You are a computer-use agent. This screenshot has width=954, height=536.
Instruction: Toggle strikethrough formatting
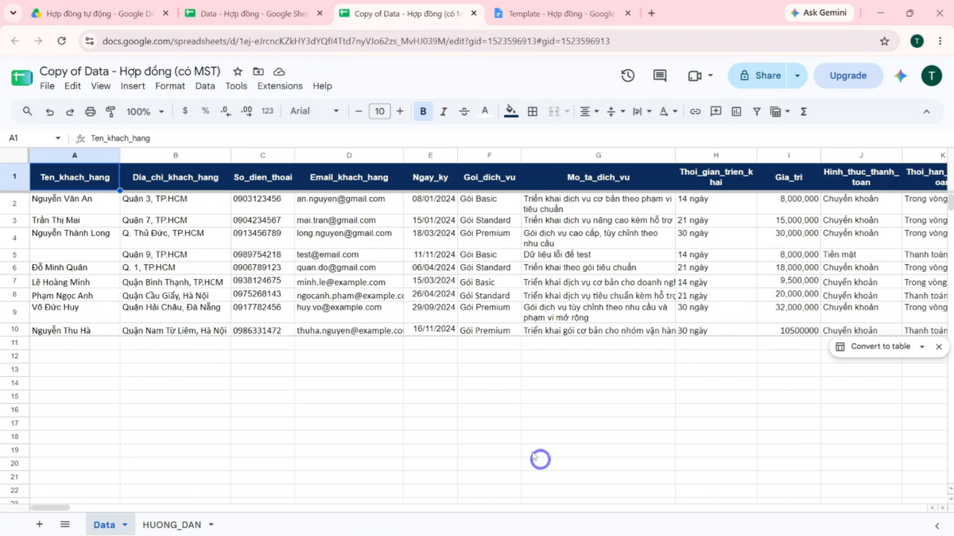[464, 111]
